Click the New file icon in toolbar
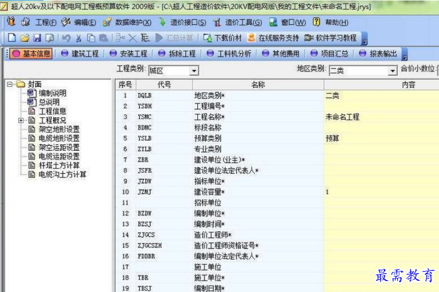This screenshot has width=439, height=292. (x=12, y=38)
